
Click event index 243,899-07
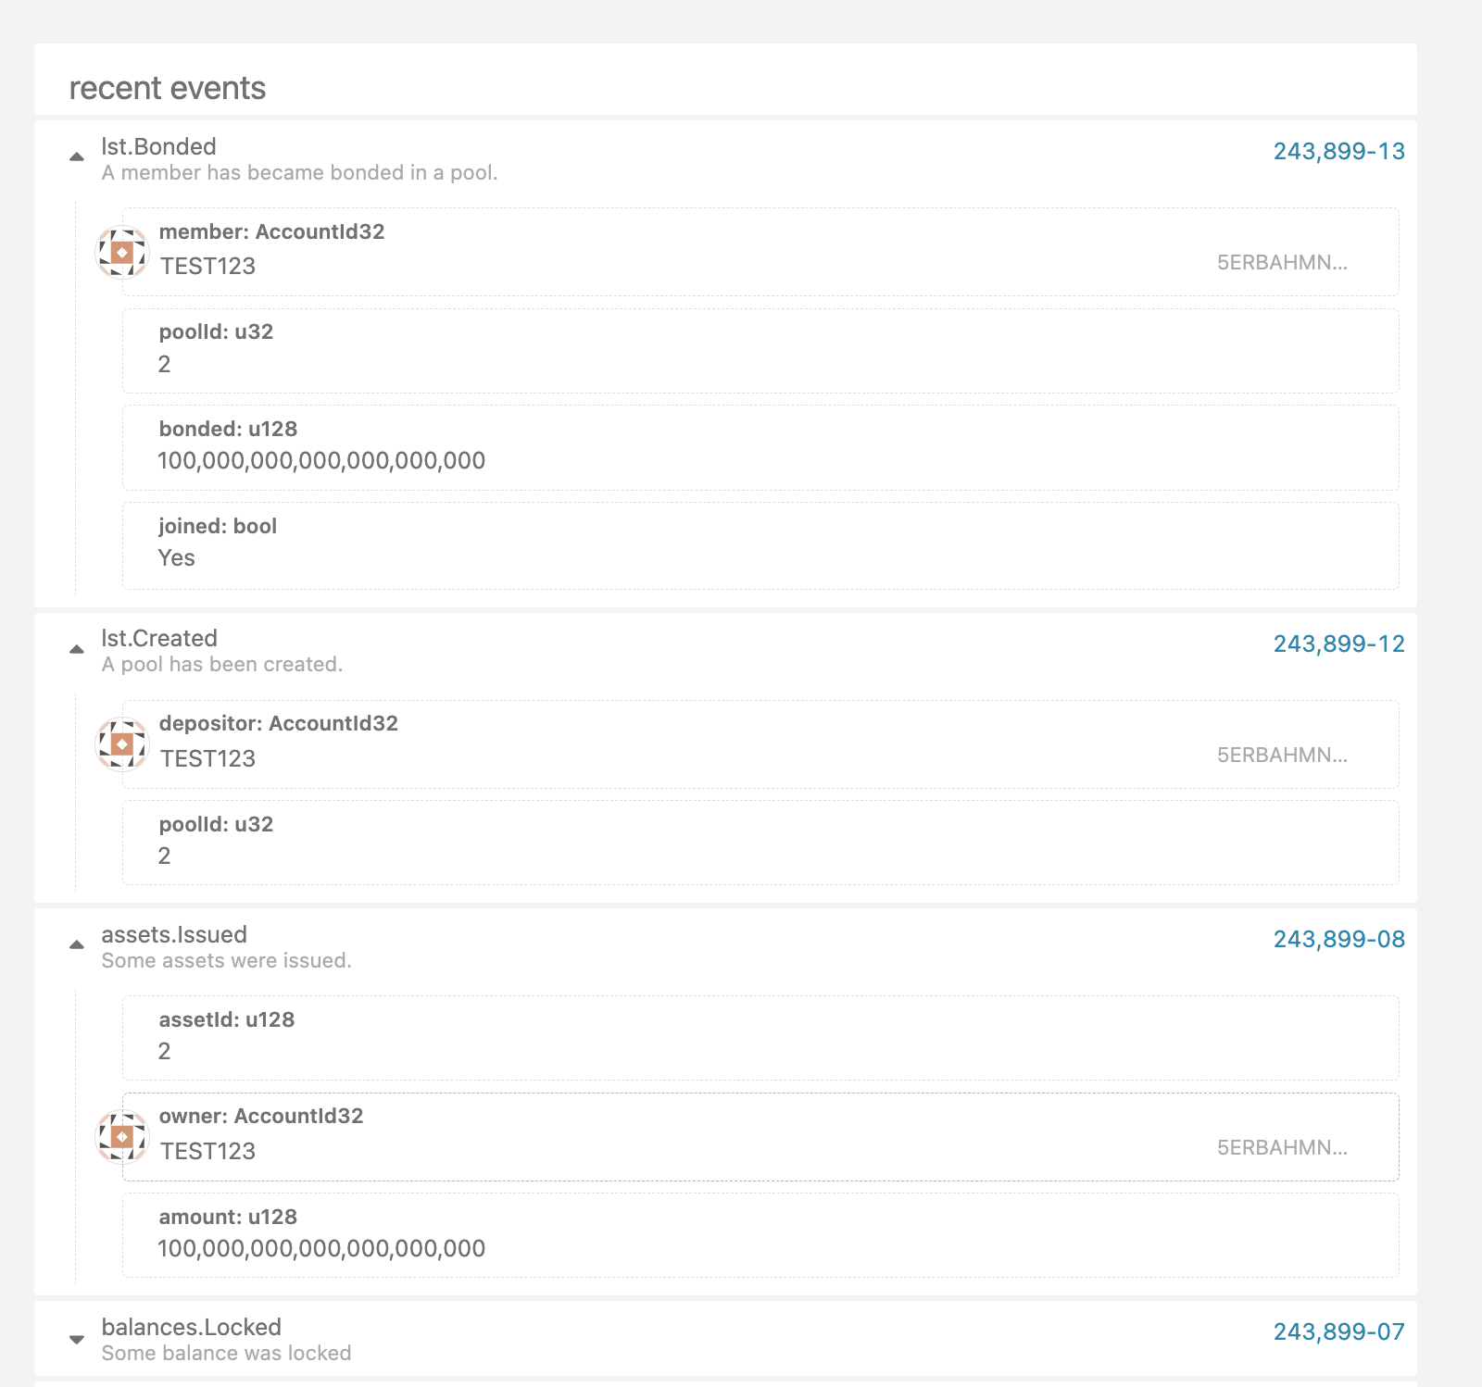coord(1339,1331)
